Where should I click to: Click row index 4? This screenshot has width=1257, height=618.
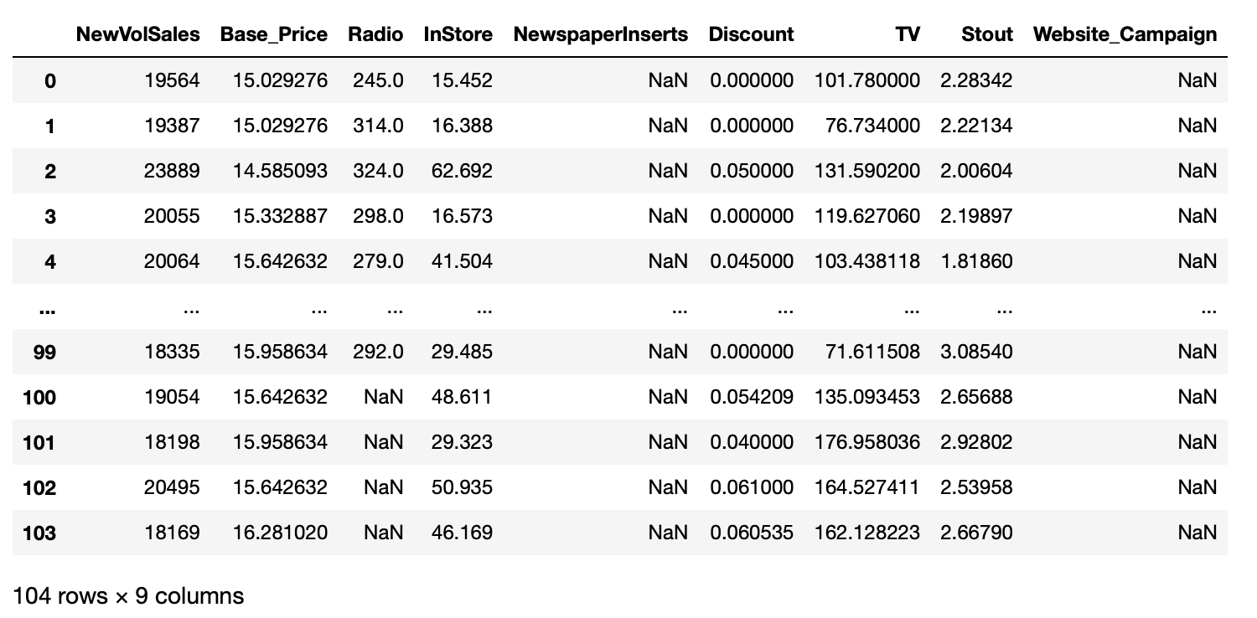(x=50, y=261)
